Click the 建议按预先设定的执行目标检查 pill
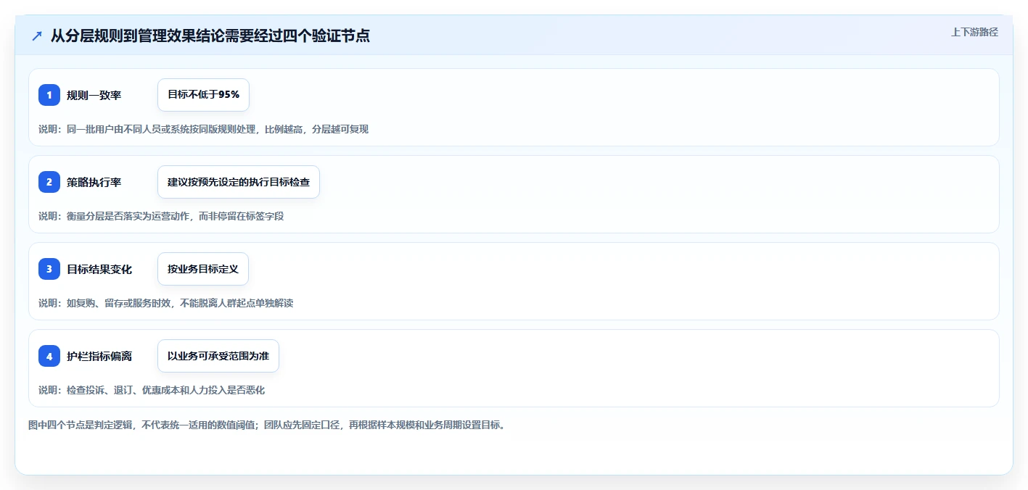1028x490 pixels. pyautogui.click(x=239, y=182)
